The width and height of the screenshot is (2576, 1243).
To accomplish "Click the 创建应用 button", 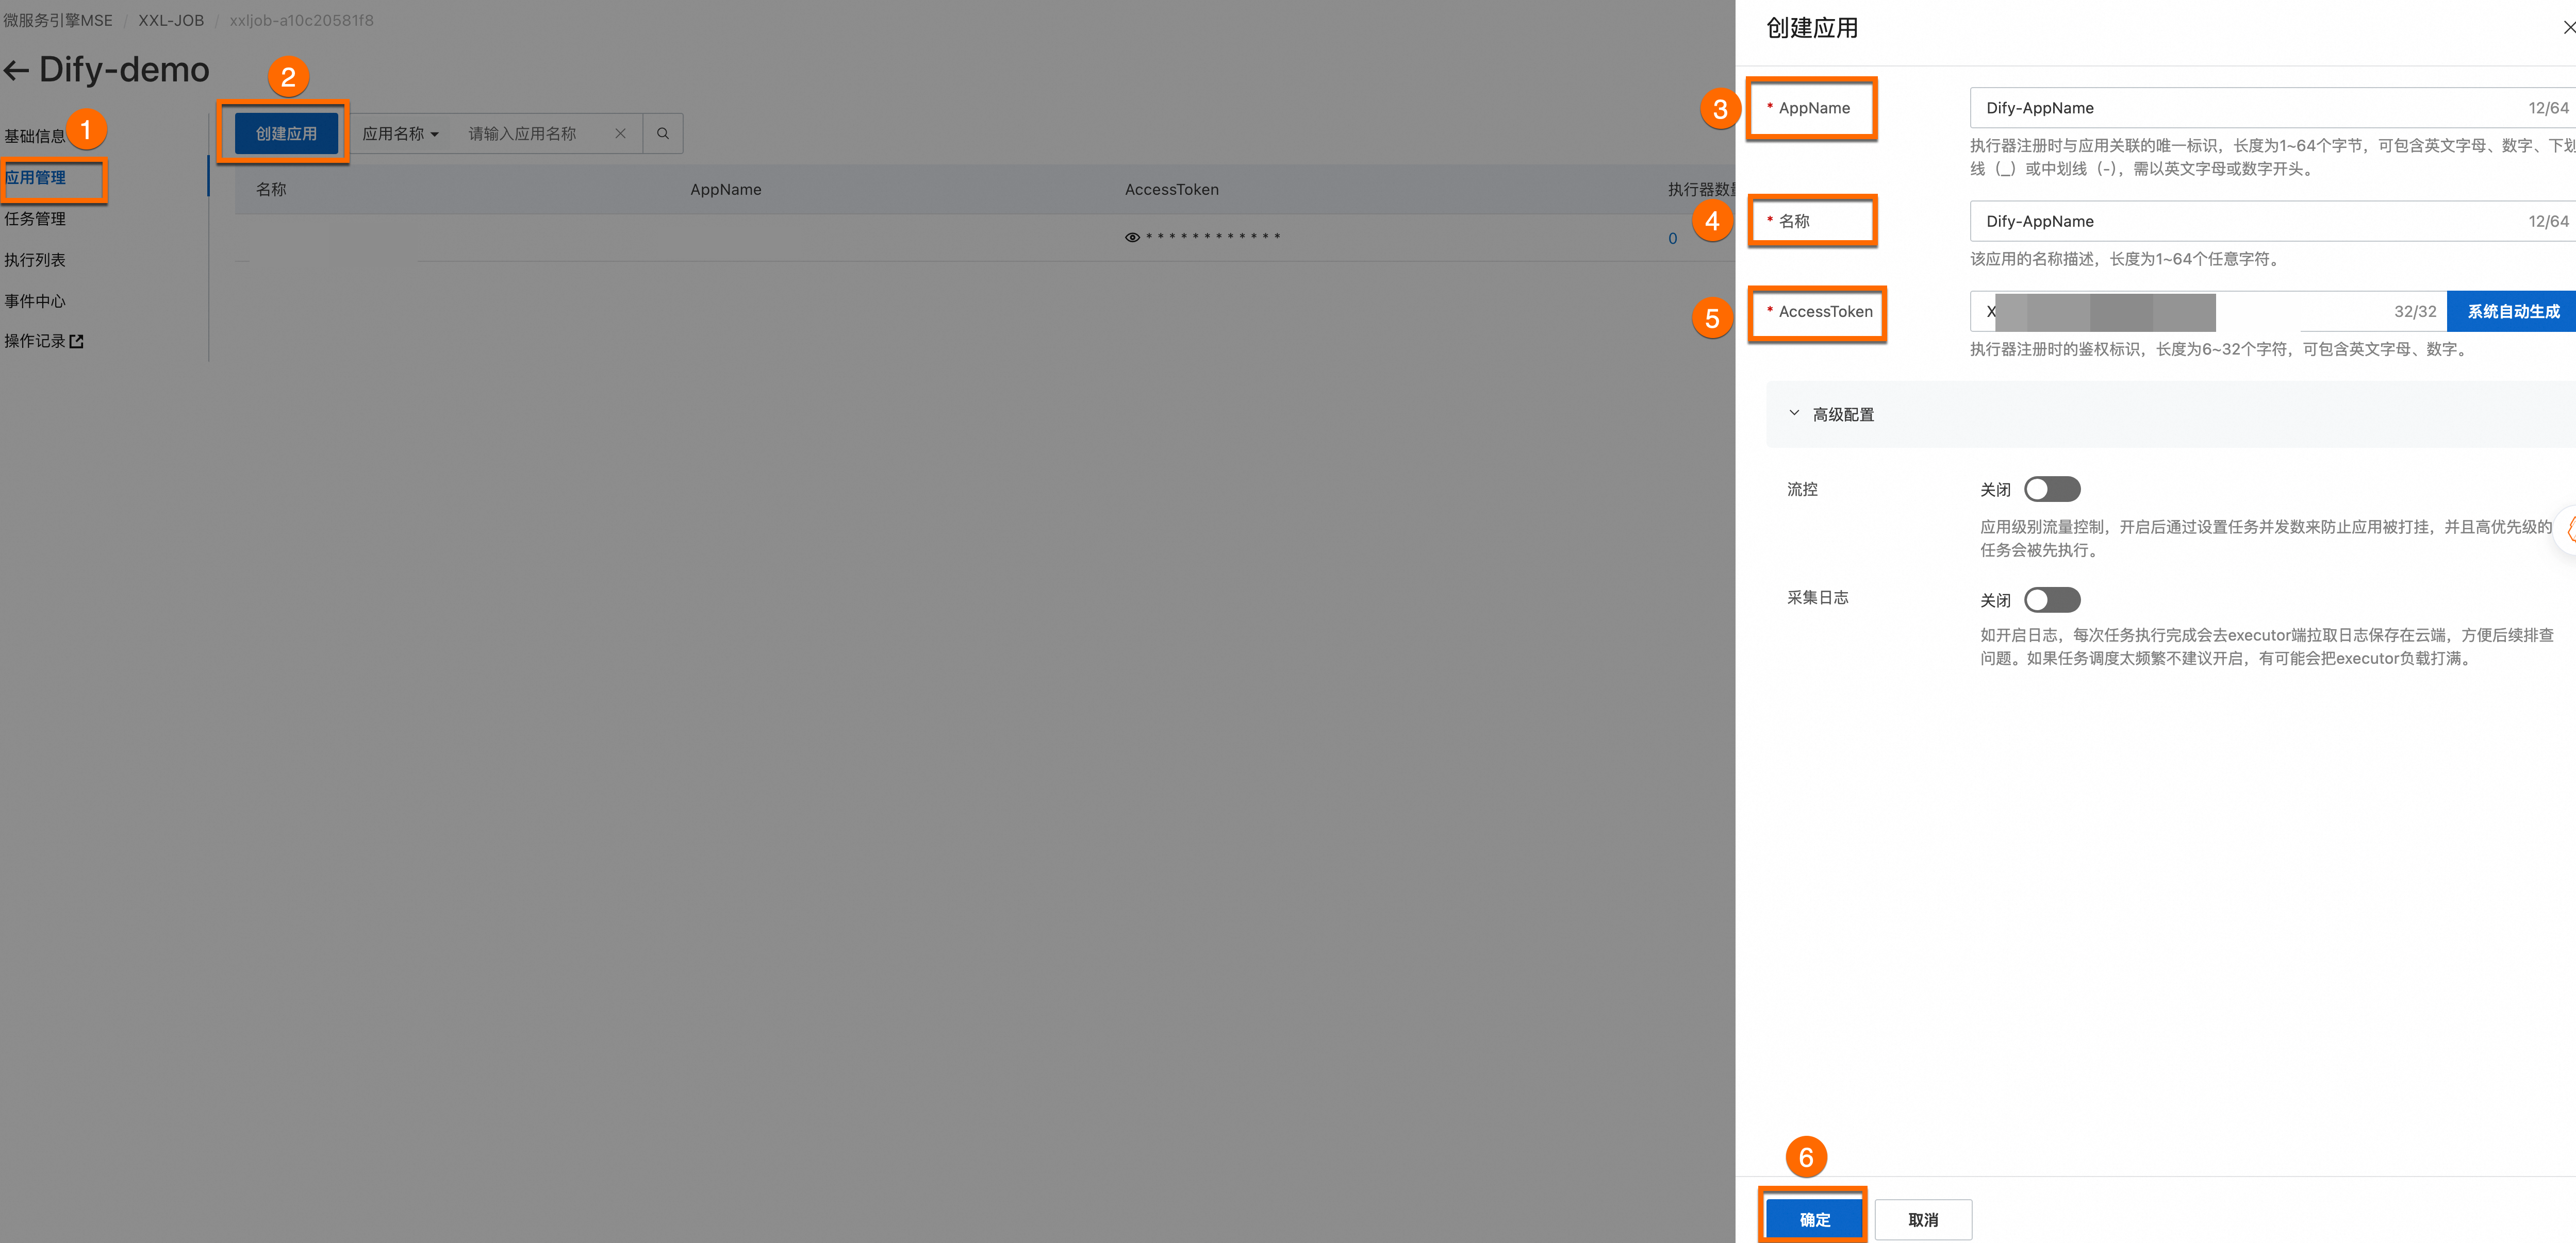I will pos(286,134).
